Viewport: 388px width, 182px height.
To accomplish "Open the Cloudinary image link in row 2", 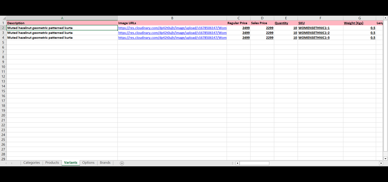I will [172, 28].
